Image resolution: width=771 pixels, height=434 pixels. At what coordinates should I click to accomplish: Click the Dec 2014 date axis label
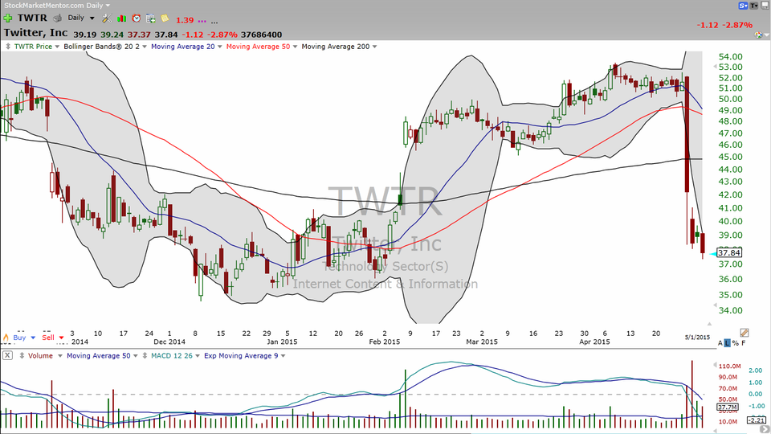click(x=169, y=342)
